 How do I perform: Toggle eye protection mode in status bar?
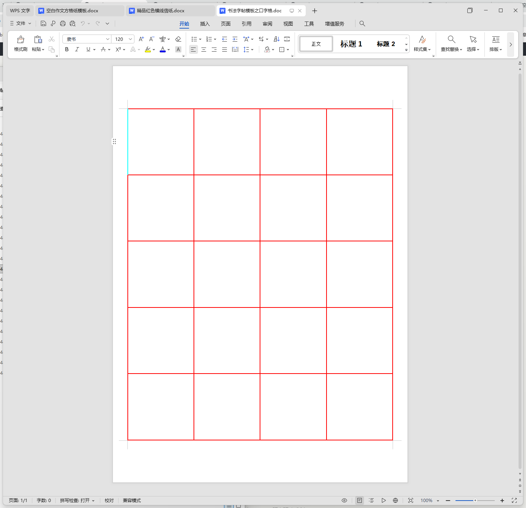(x=344, y=501)
